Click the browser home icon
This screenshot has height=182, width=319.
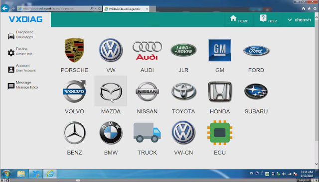(x=304, y=8)
